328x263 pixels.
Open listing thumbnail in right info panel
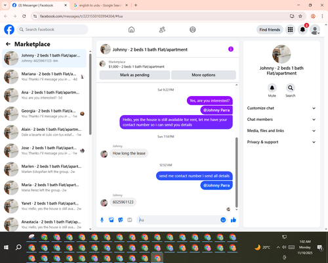(x=281, y=54)
